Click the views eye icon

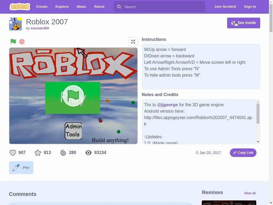point(89,153)
